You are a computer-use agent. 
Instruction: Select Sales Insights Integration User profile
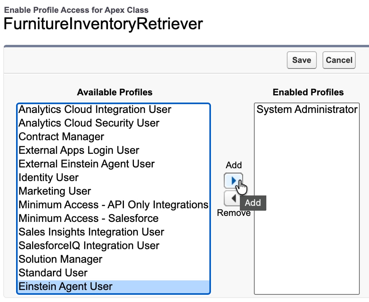tap(114, 232)
